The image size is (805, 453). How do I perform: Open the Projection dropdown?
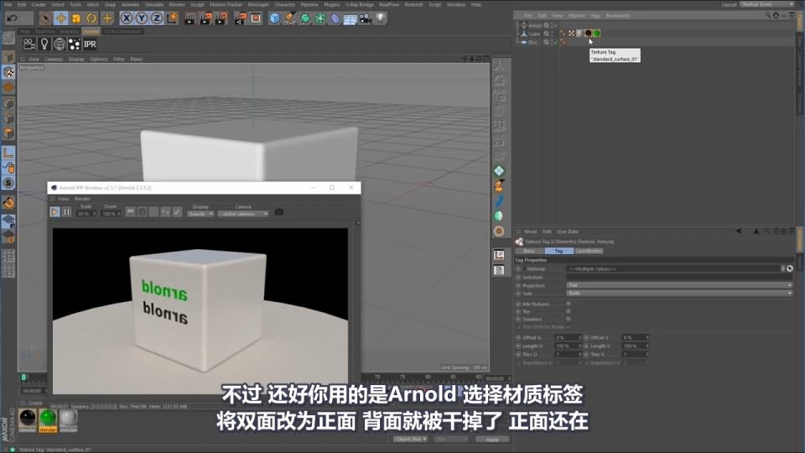pos(680,285)
